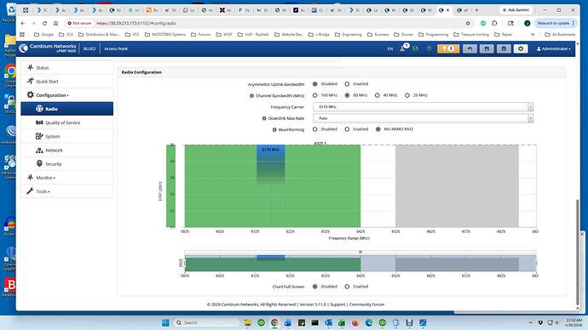Open the Status menu item

tap(66, 68)
